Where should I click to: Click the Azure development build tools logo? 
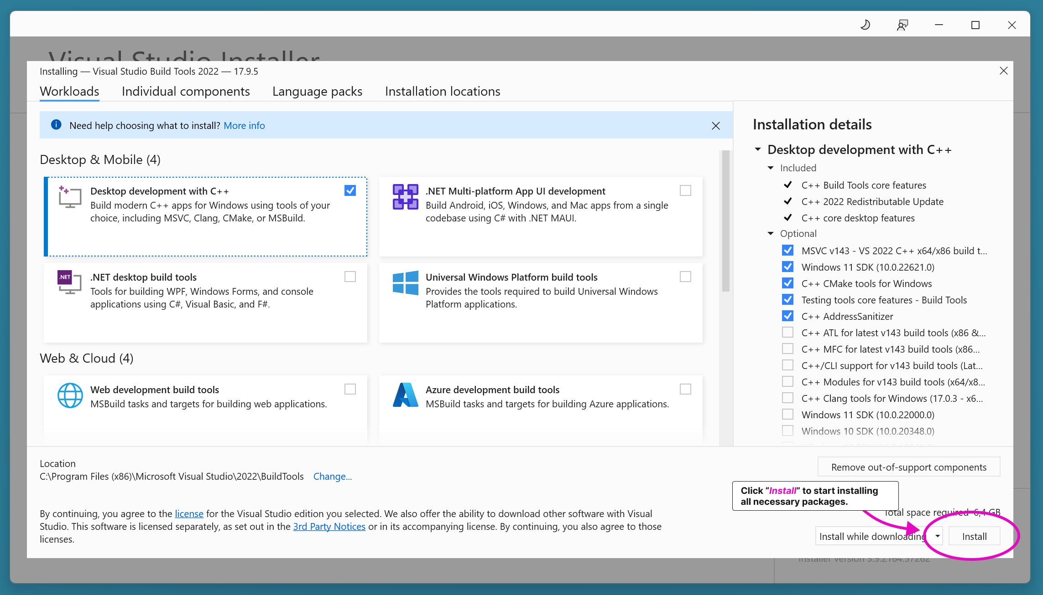(x=405, y=395)
